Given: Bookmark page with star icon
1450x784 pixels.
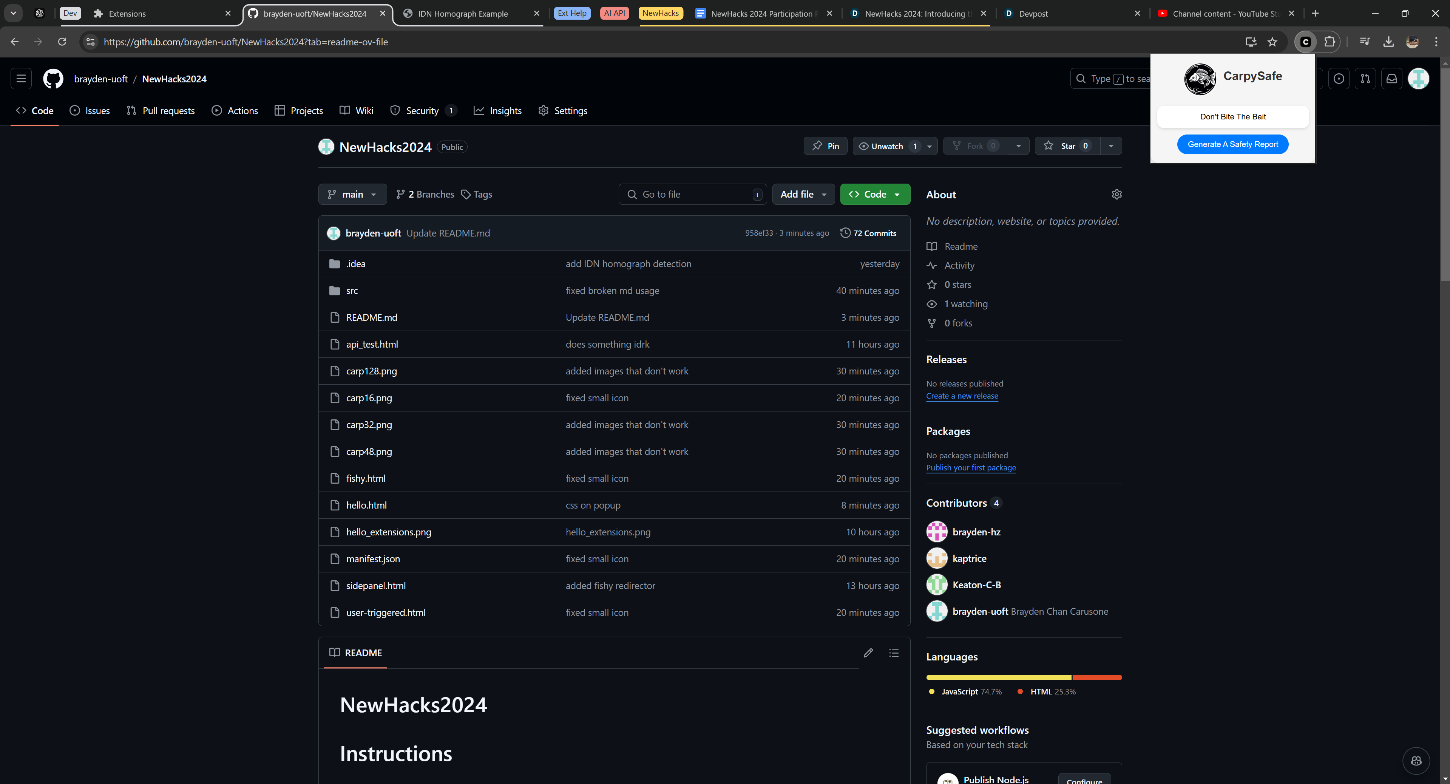Looking at the screenshot, I should (1272, 42).
